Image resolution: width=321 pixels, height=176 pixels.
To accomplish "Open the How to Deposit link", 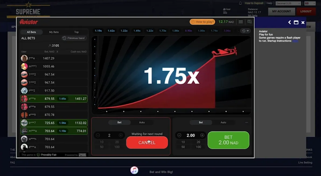I will point(254,3).
